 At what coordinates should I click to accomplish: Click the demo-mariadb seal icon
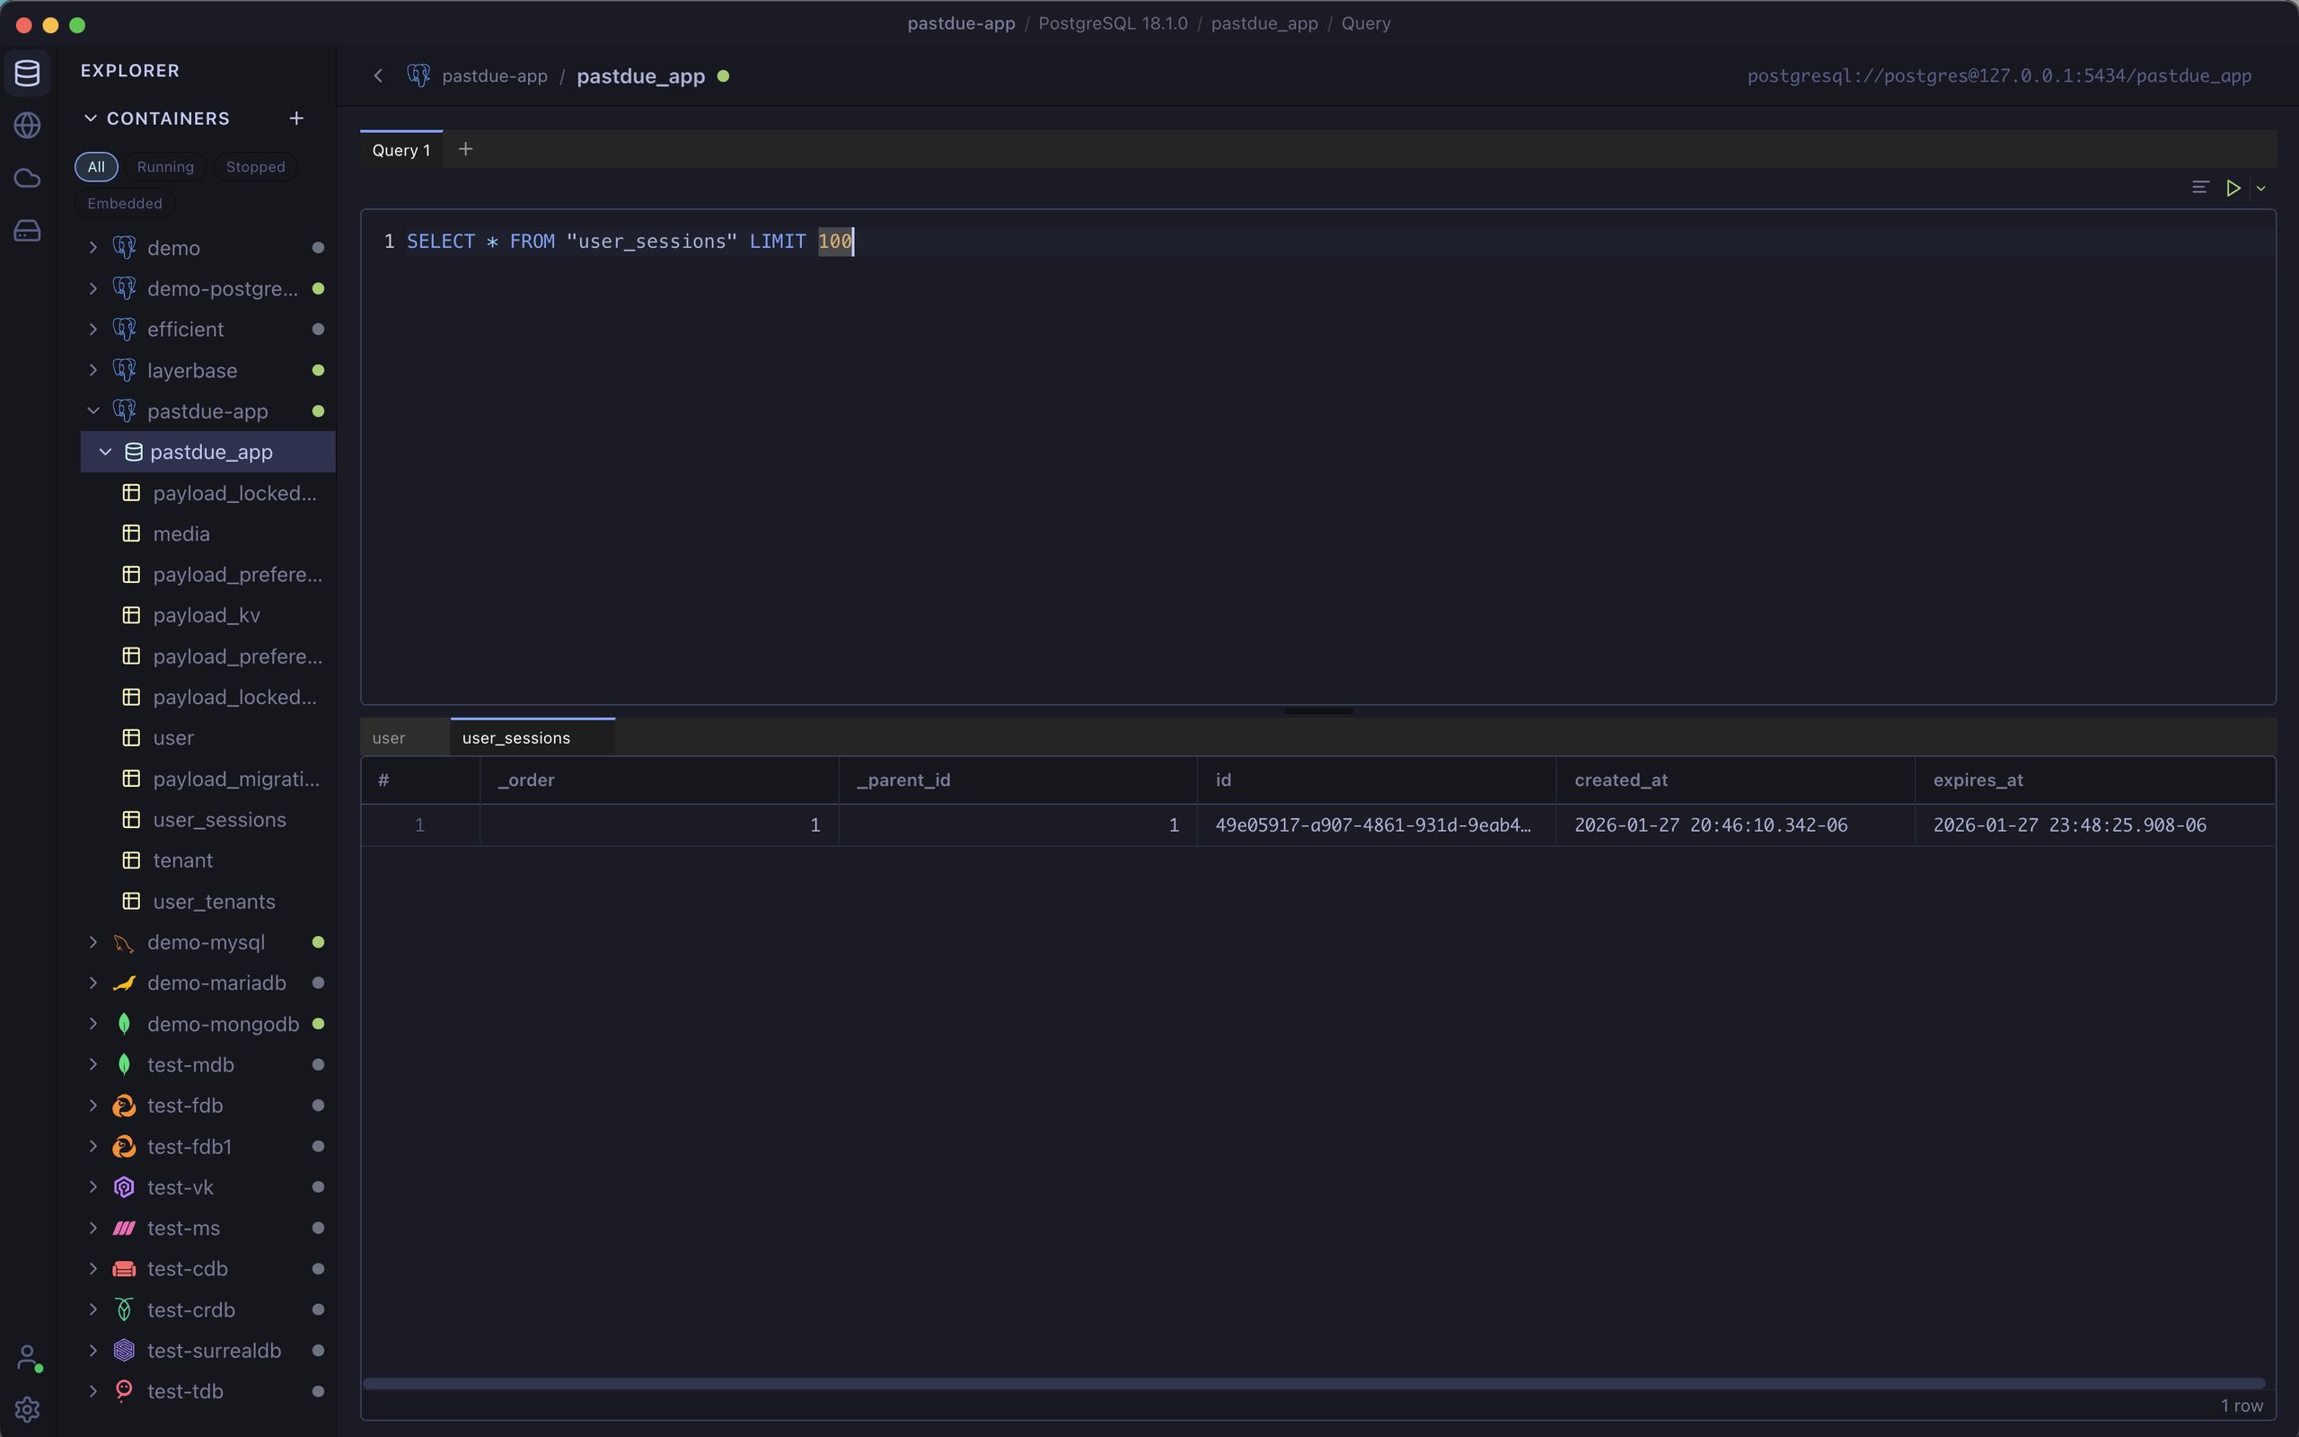[124, 983]
